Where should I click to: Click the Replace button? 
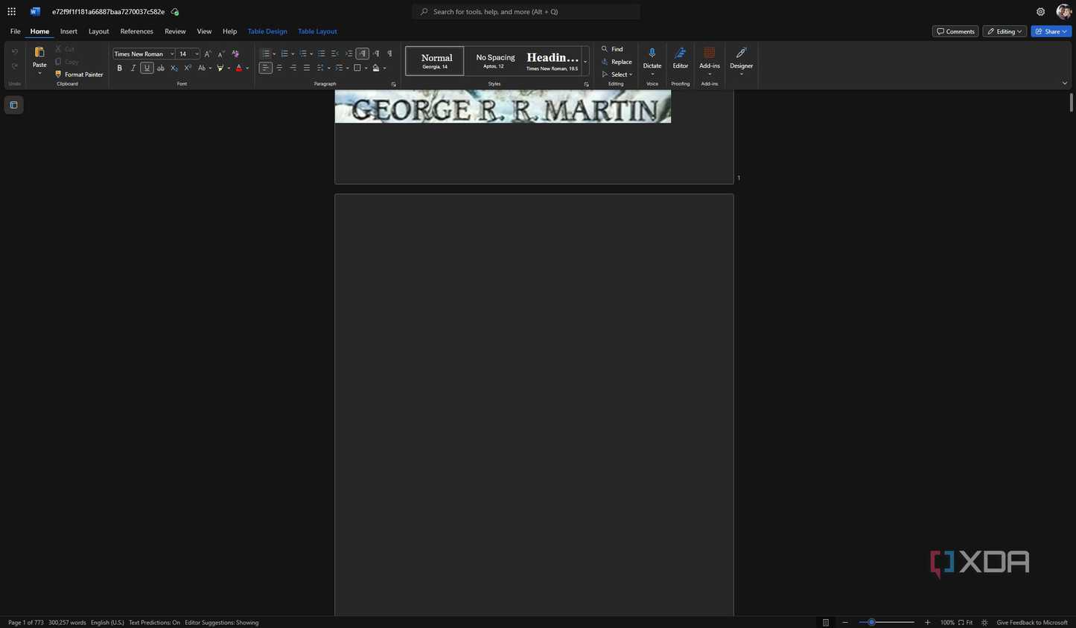pos(617,62)
